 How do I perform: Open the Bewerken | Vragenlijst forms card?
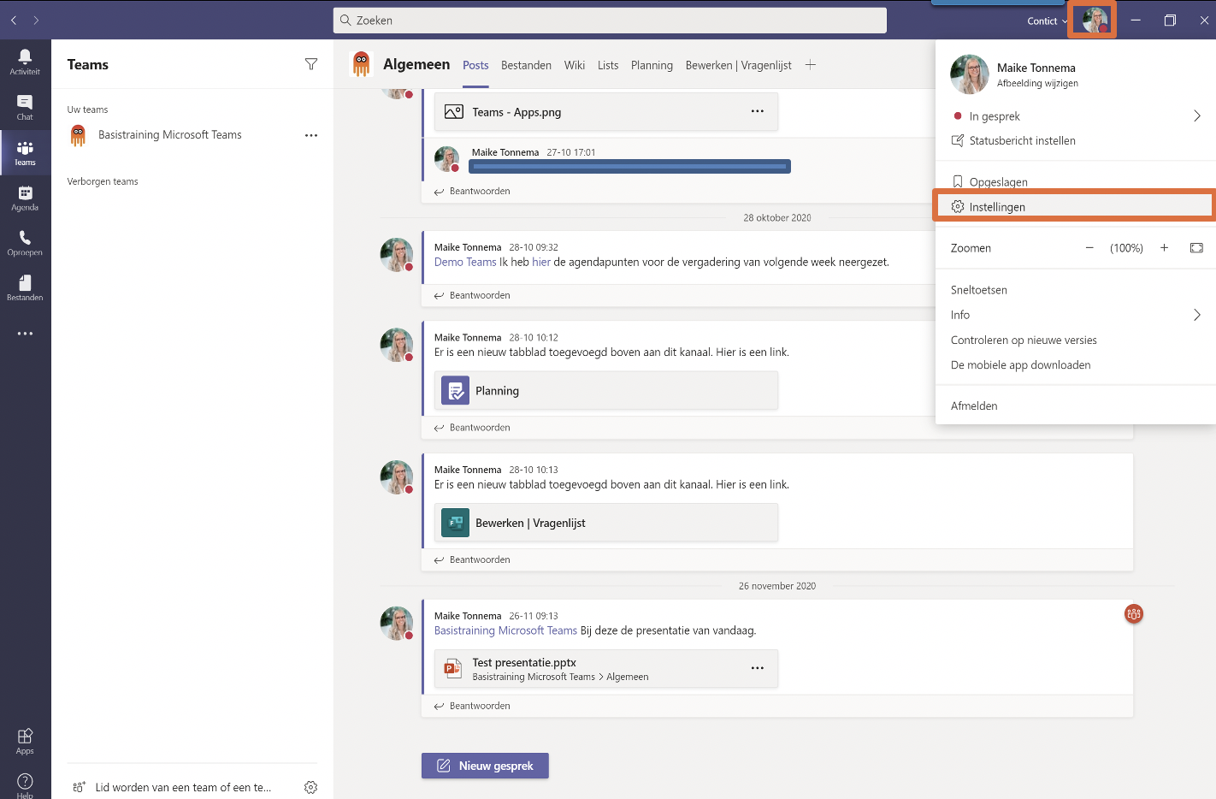[606, 523]
